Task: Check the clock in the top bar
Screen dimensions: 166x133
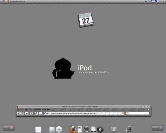Action: click(162, 1)
